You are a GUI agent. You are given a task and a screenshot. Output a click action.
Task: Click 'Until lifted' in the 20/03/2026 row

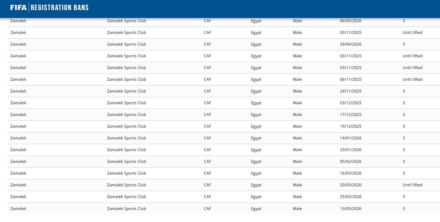coord(412,185)
